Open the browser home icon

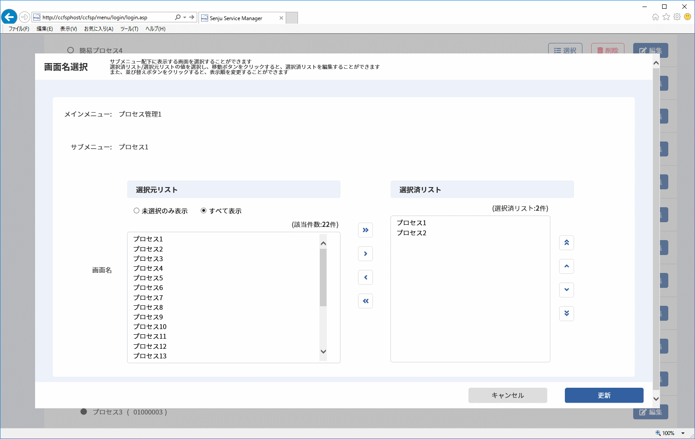pyautogui.click(x=655, y=17)
